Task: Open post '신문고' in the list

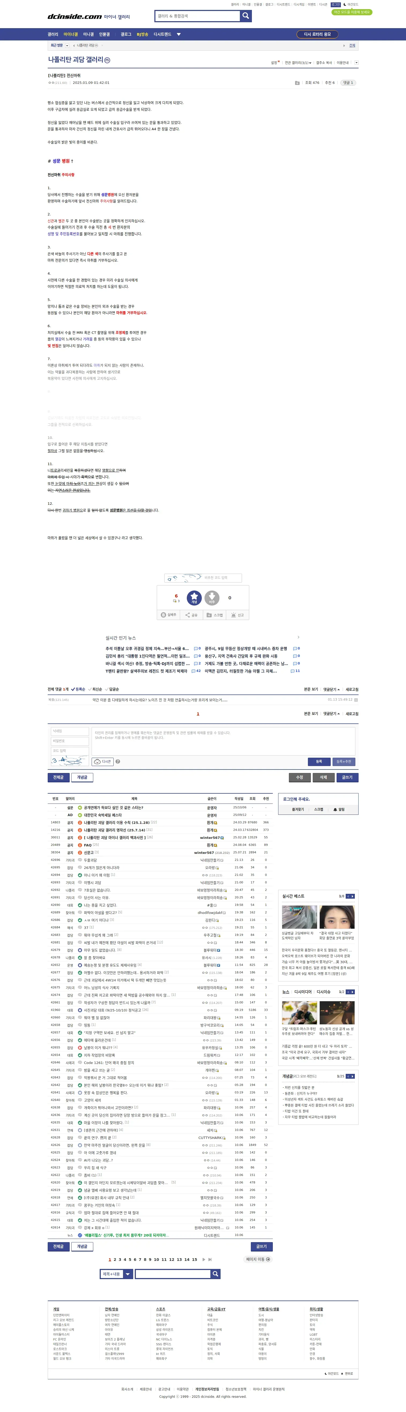Action: coord(88,852)
